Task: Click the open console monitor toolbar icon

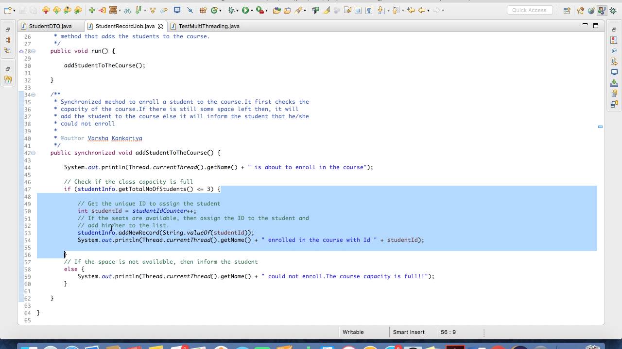Action: point(177,10)
